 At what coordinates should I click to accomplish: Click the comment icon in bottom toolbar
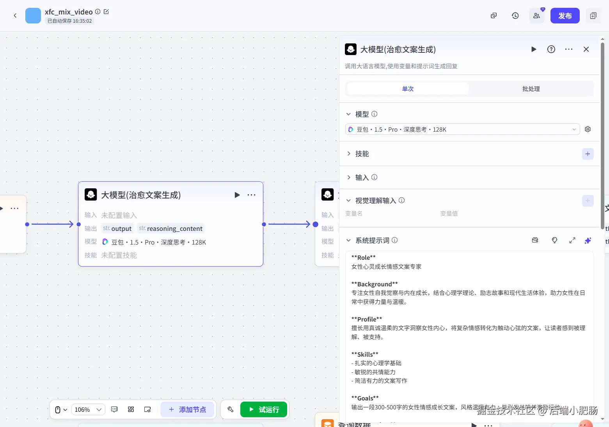[x=114, y=409]
